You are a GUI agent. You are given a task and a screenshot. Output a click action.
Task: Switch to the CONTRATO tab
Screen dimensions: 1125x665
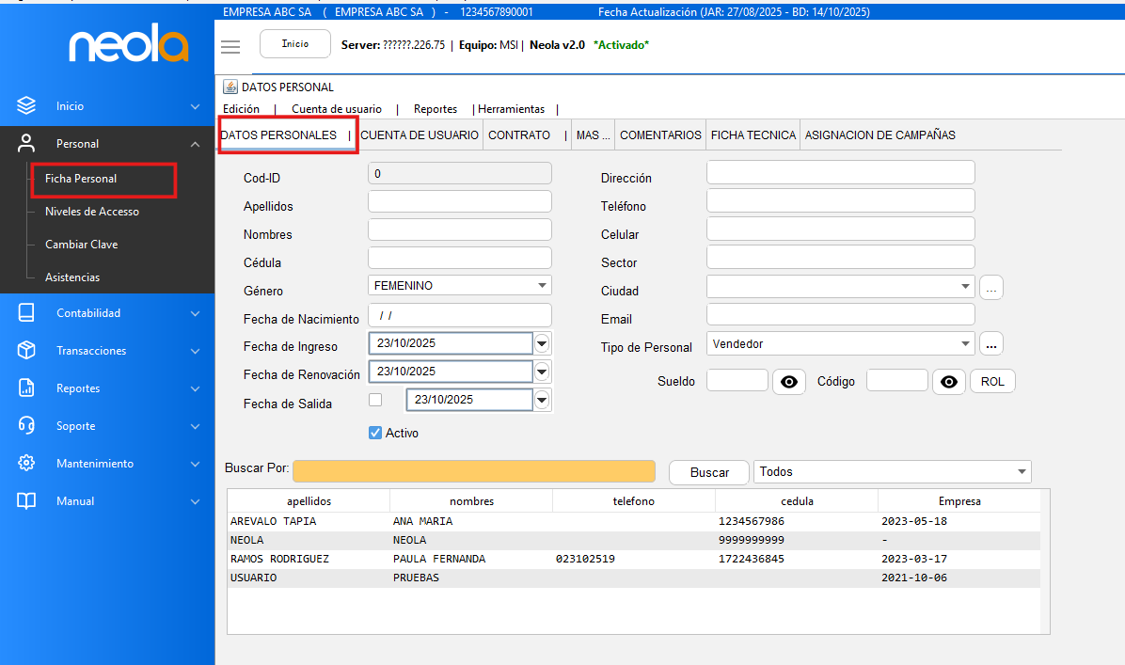519,135
